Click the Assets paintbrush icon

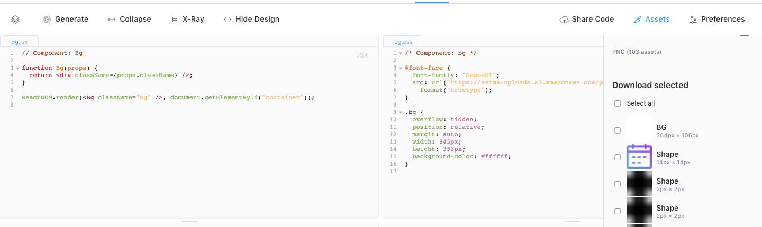click(x=638, y=20)
